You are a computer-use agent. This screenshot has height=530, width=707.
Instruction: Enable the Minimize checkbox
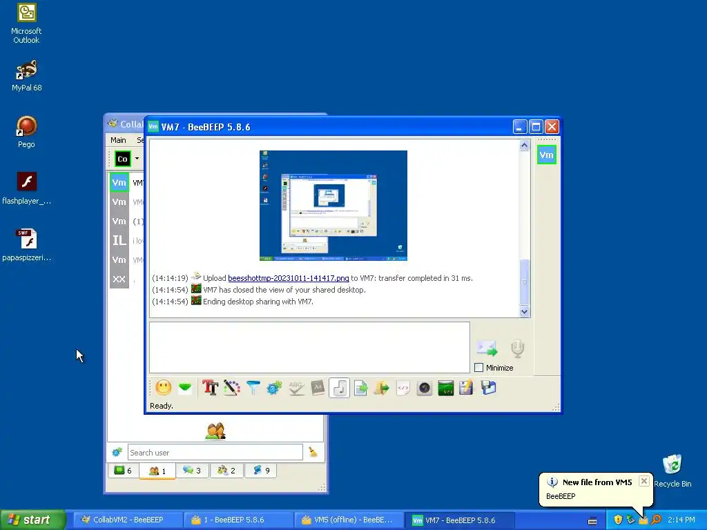(479, 368)
